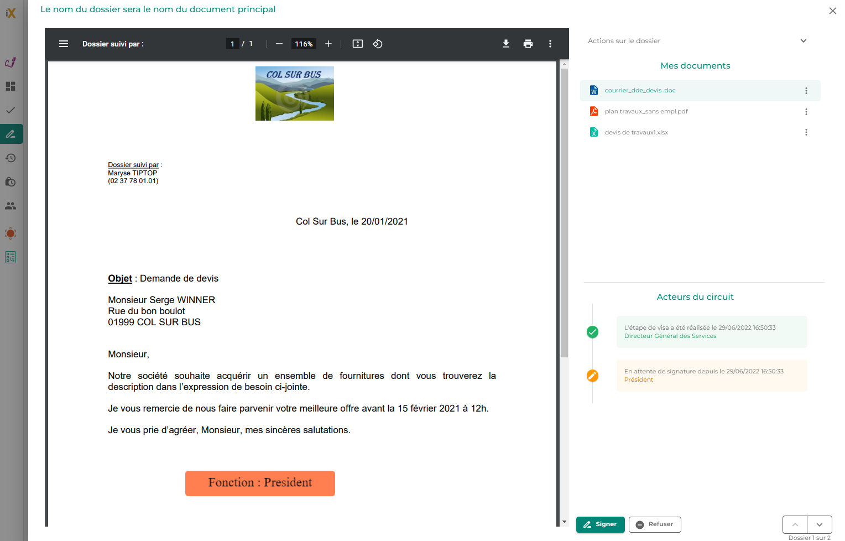Screen dimensions: 845x541
Task: Click the PDF scrollbar down arrow
Action: pyautogui.click(x=564, y=522)
